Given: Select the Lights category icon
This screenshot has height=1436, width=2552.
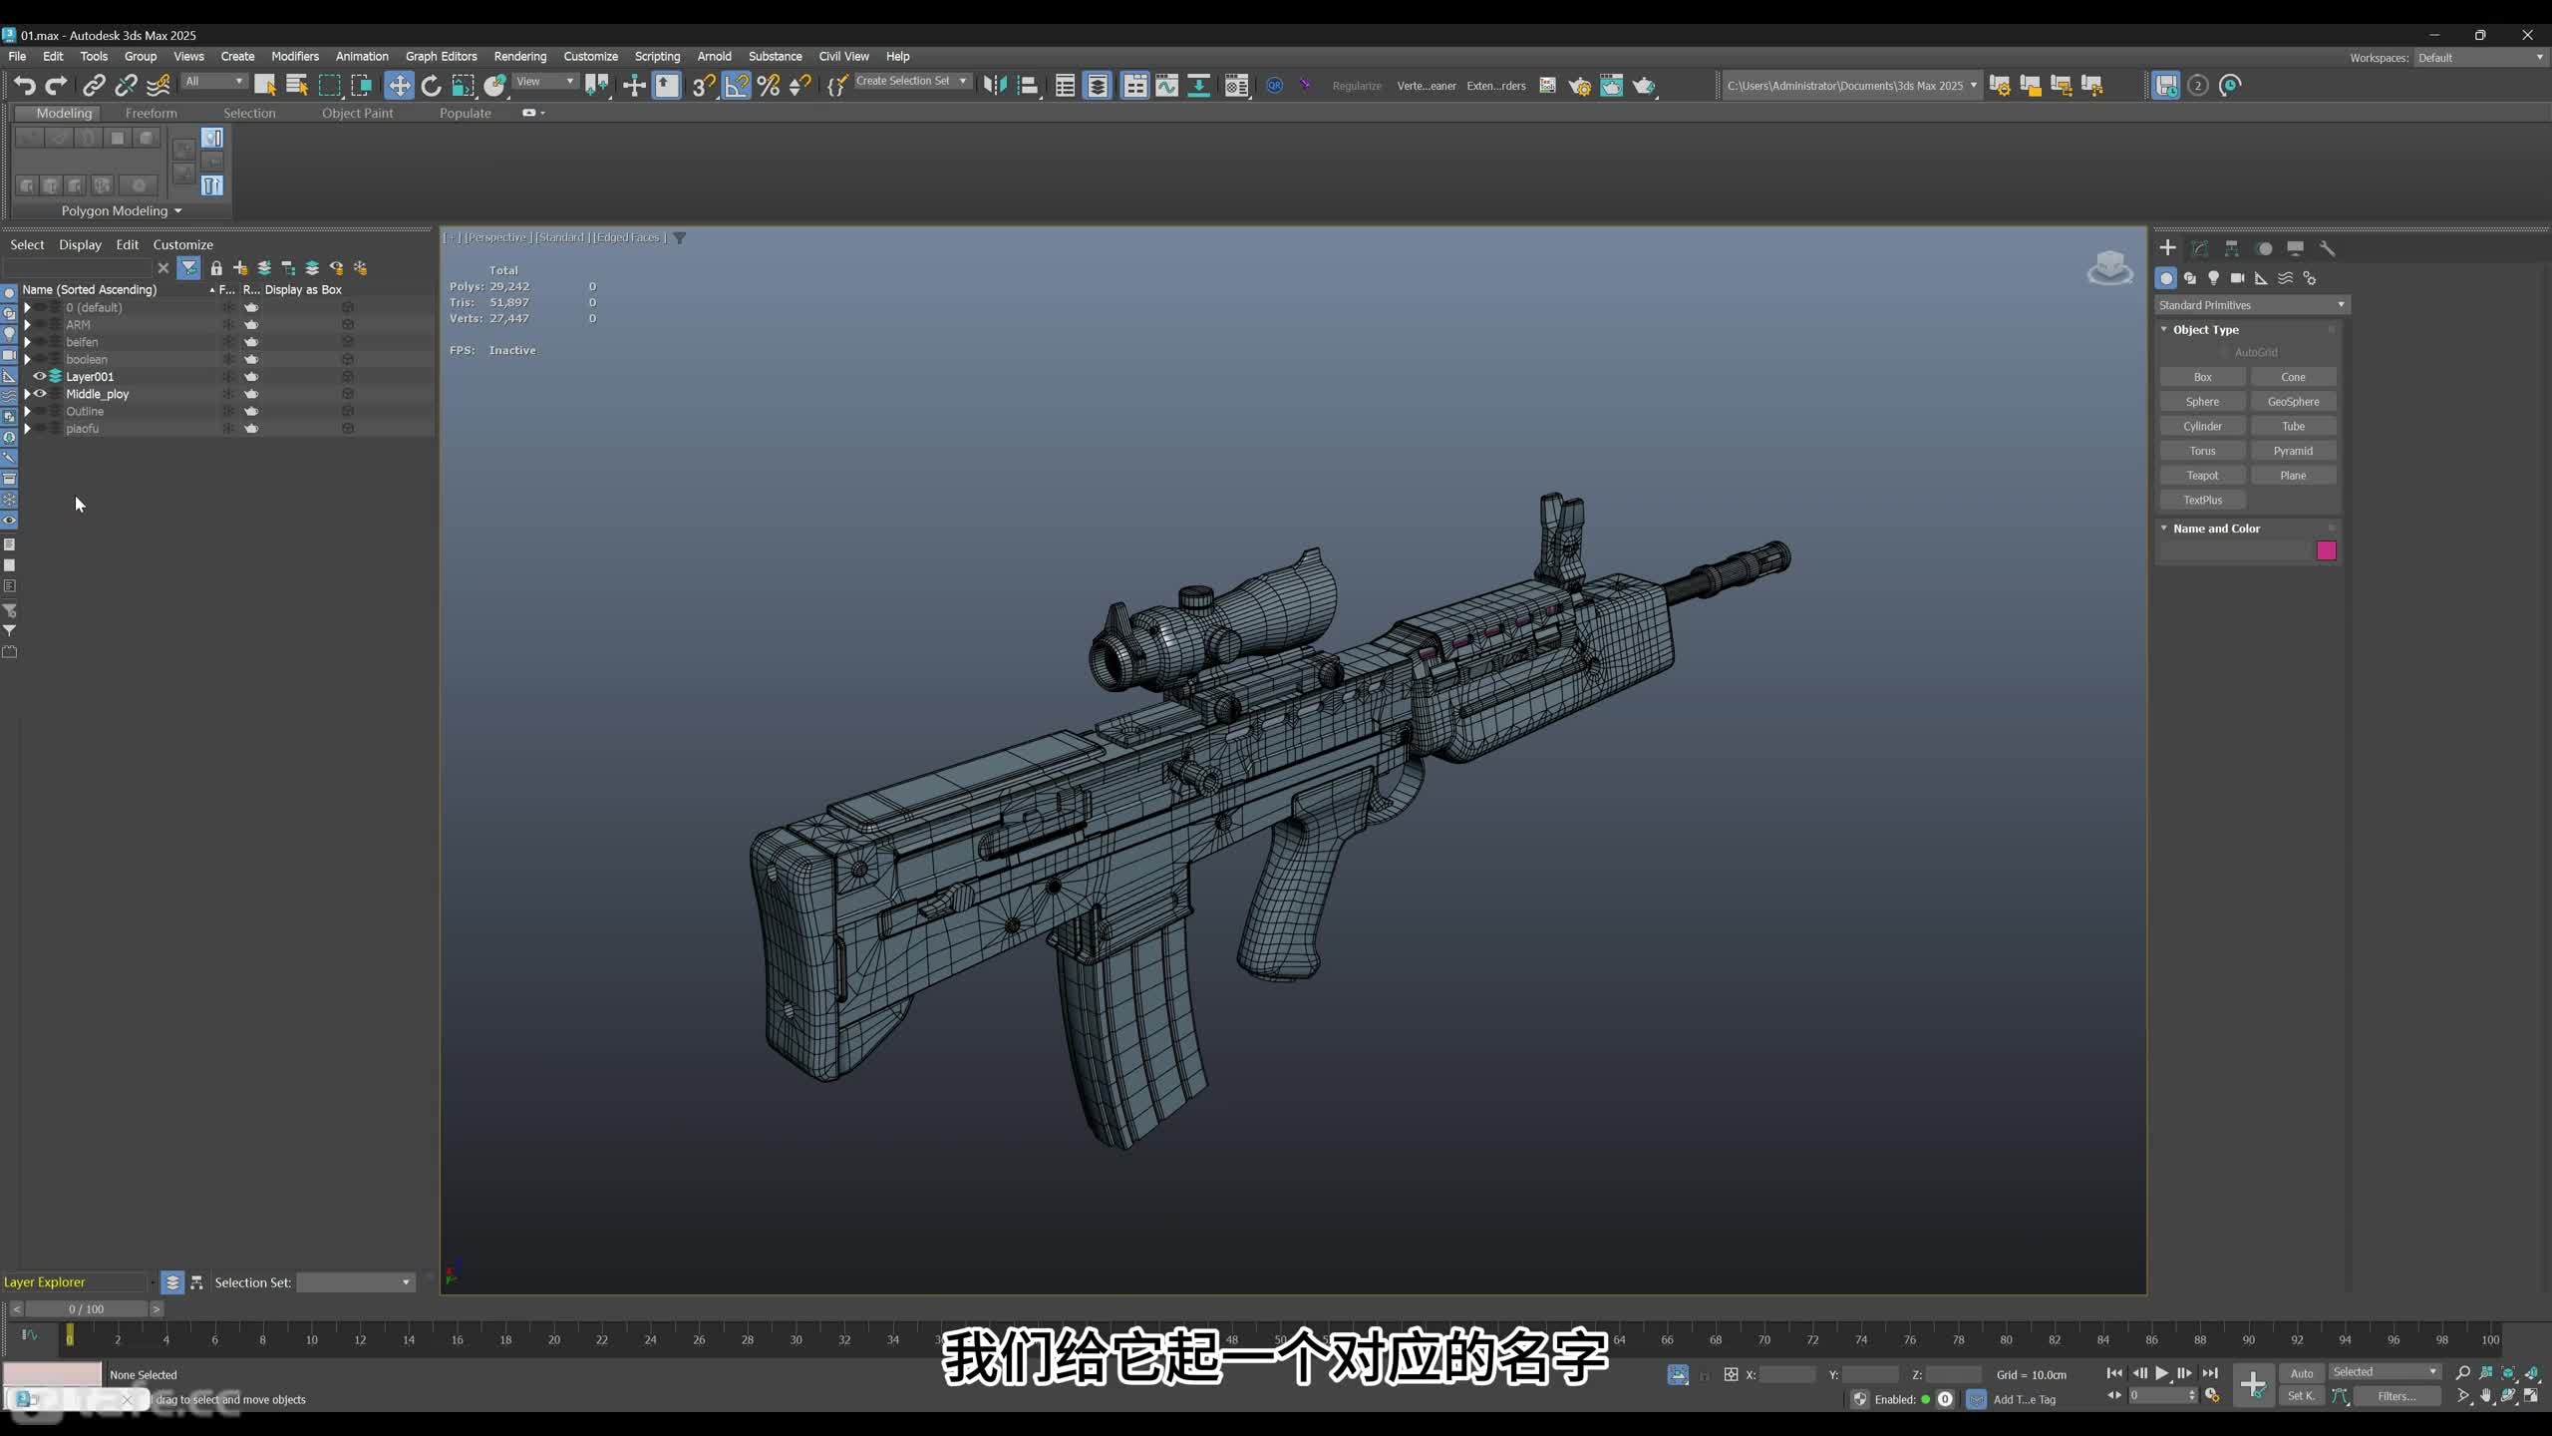Looking at the screenshot, I should pyautogui.click(x=2214, y=278).
